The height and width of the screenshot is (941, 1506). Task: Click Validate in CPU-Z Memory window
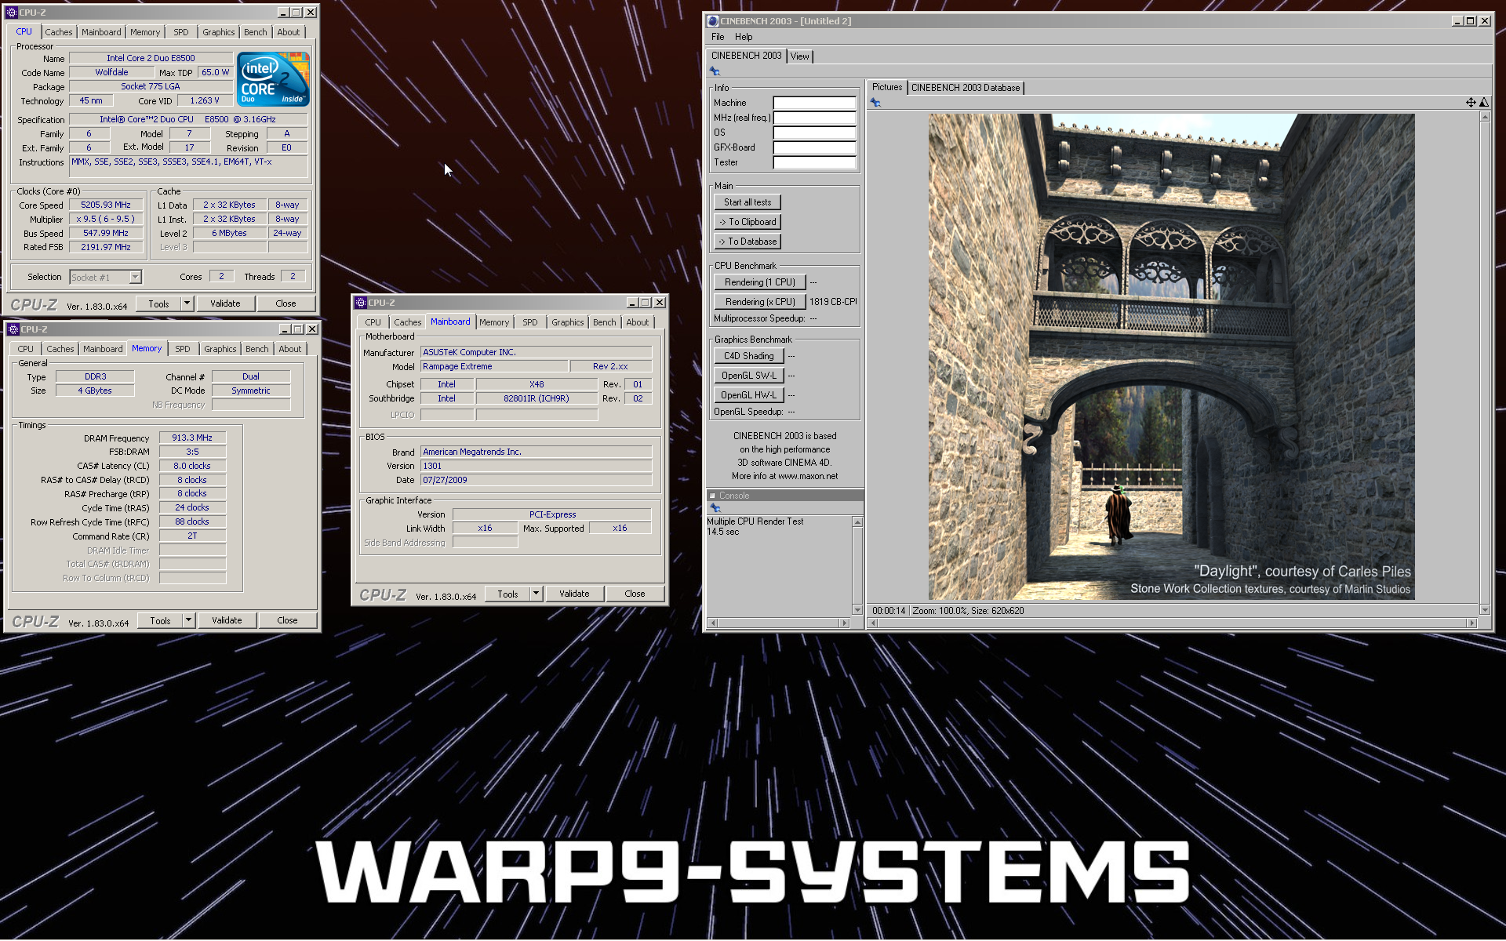tap(227, 620)
